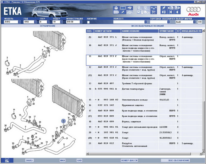Open the ТОРГОВОЕ ОБОЗНАЧЕН dropdown
Screen dimensions: 206x164
pos(168,22)
